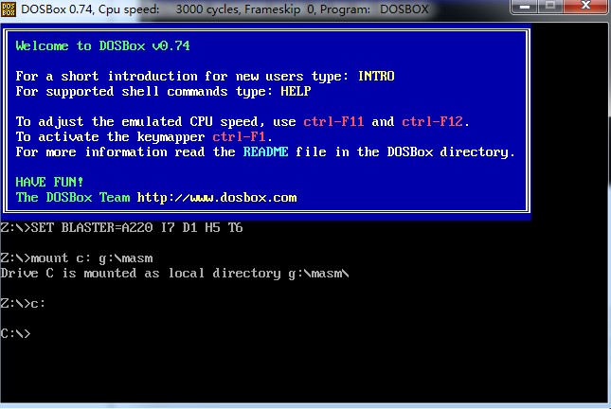
Task: Maximize the DOSBox window
Action: 550,7
